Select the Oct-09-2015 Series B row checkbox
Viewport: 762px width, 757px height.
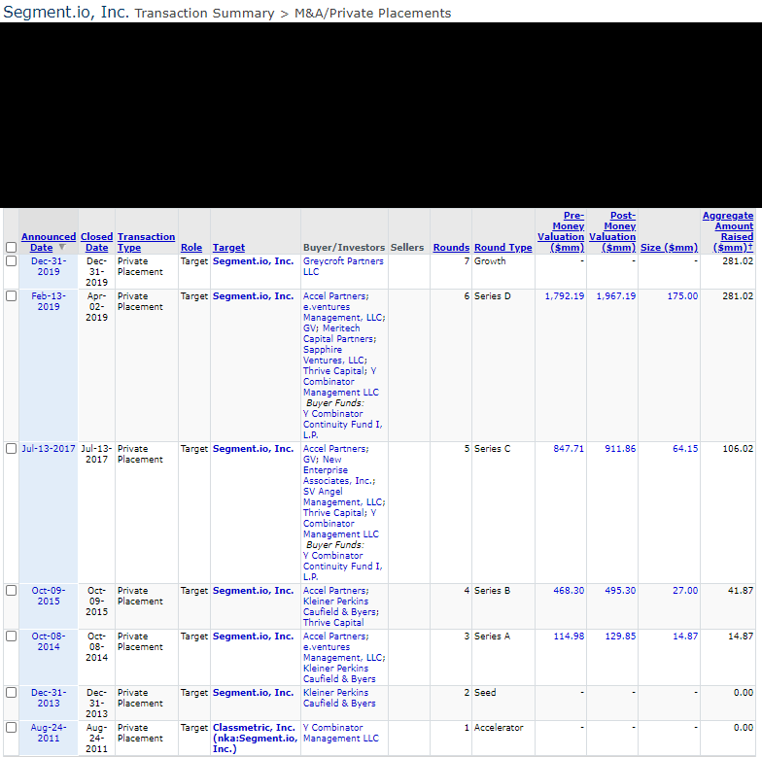(12, 591)
